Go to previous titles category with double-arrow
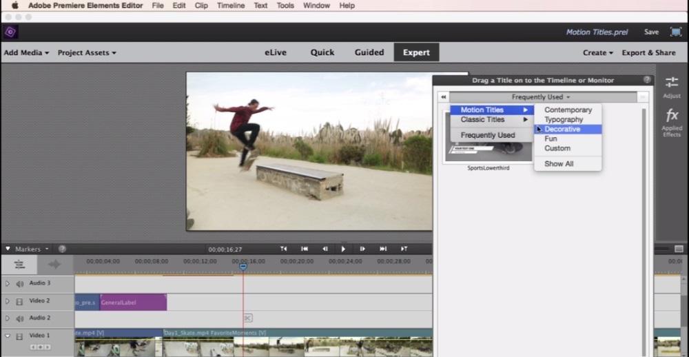The width and height of the screenshot is (689, 357). (443, 97)
